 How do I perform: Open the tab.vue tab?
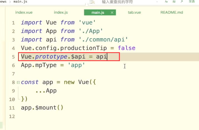135,12
